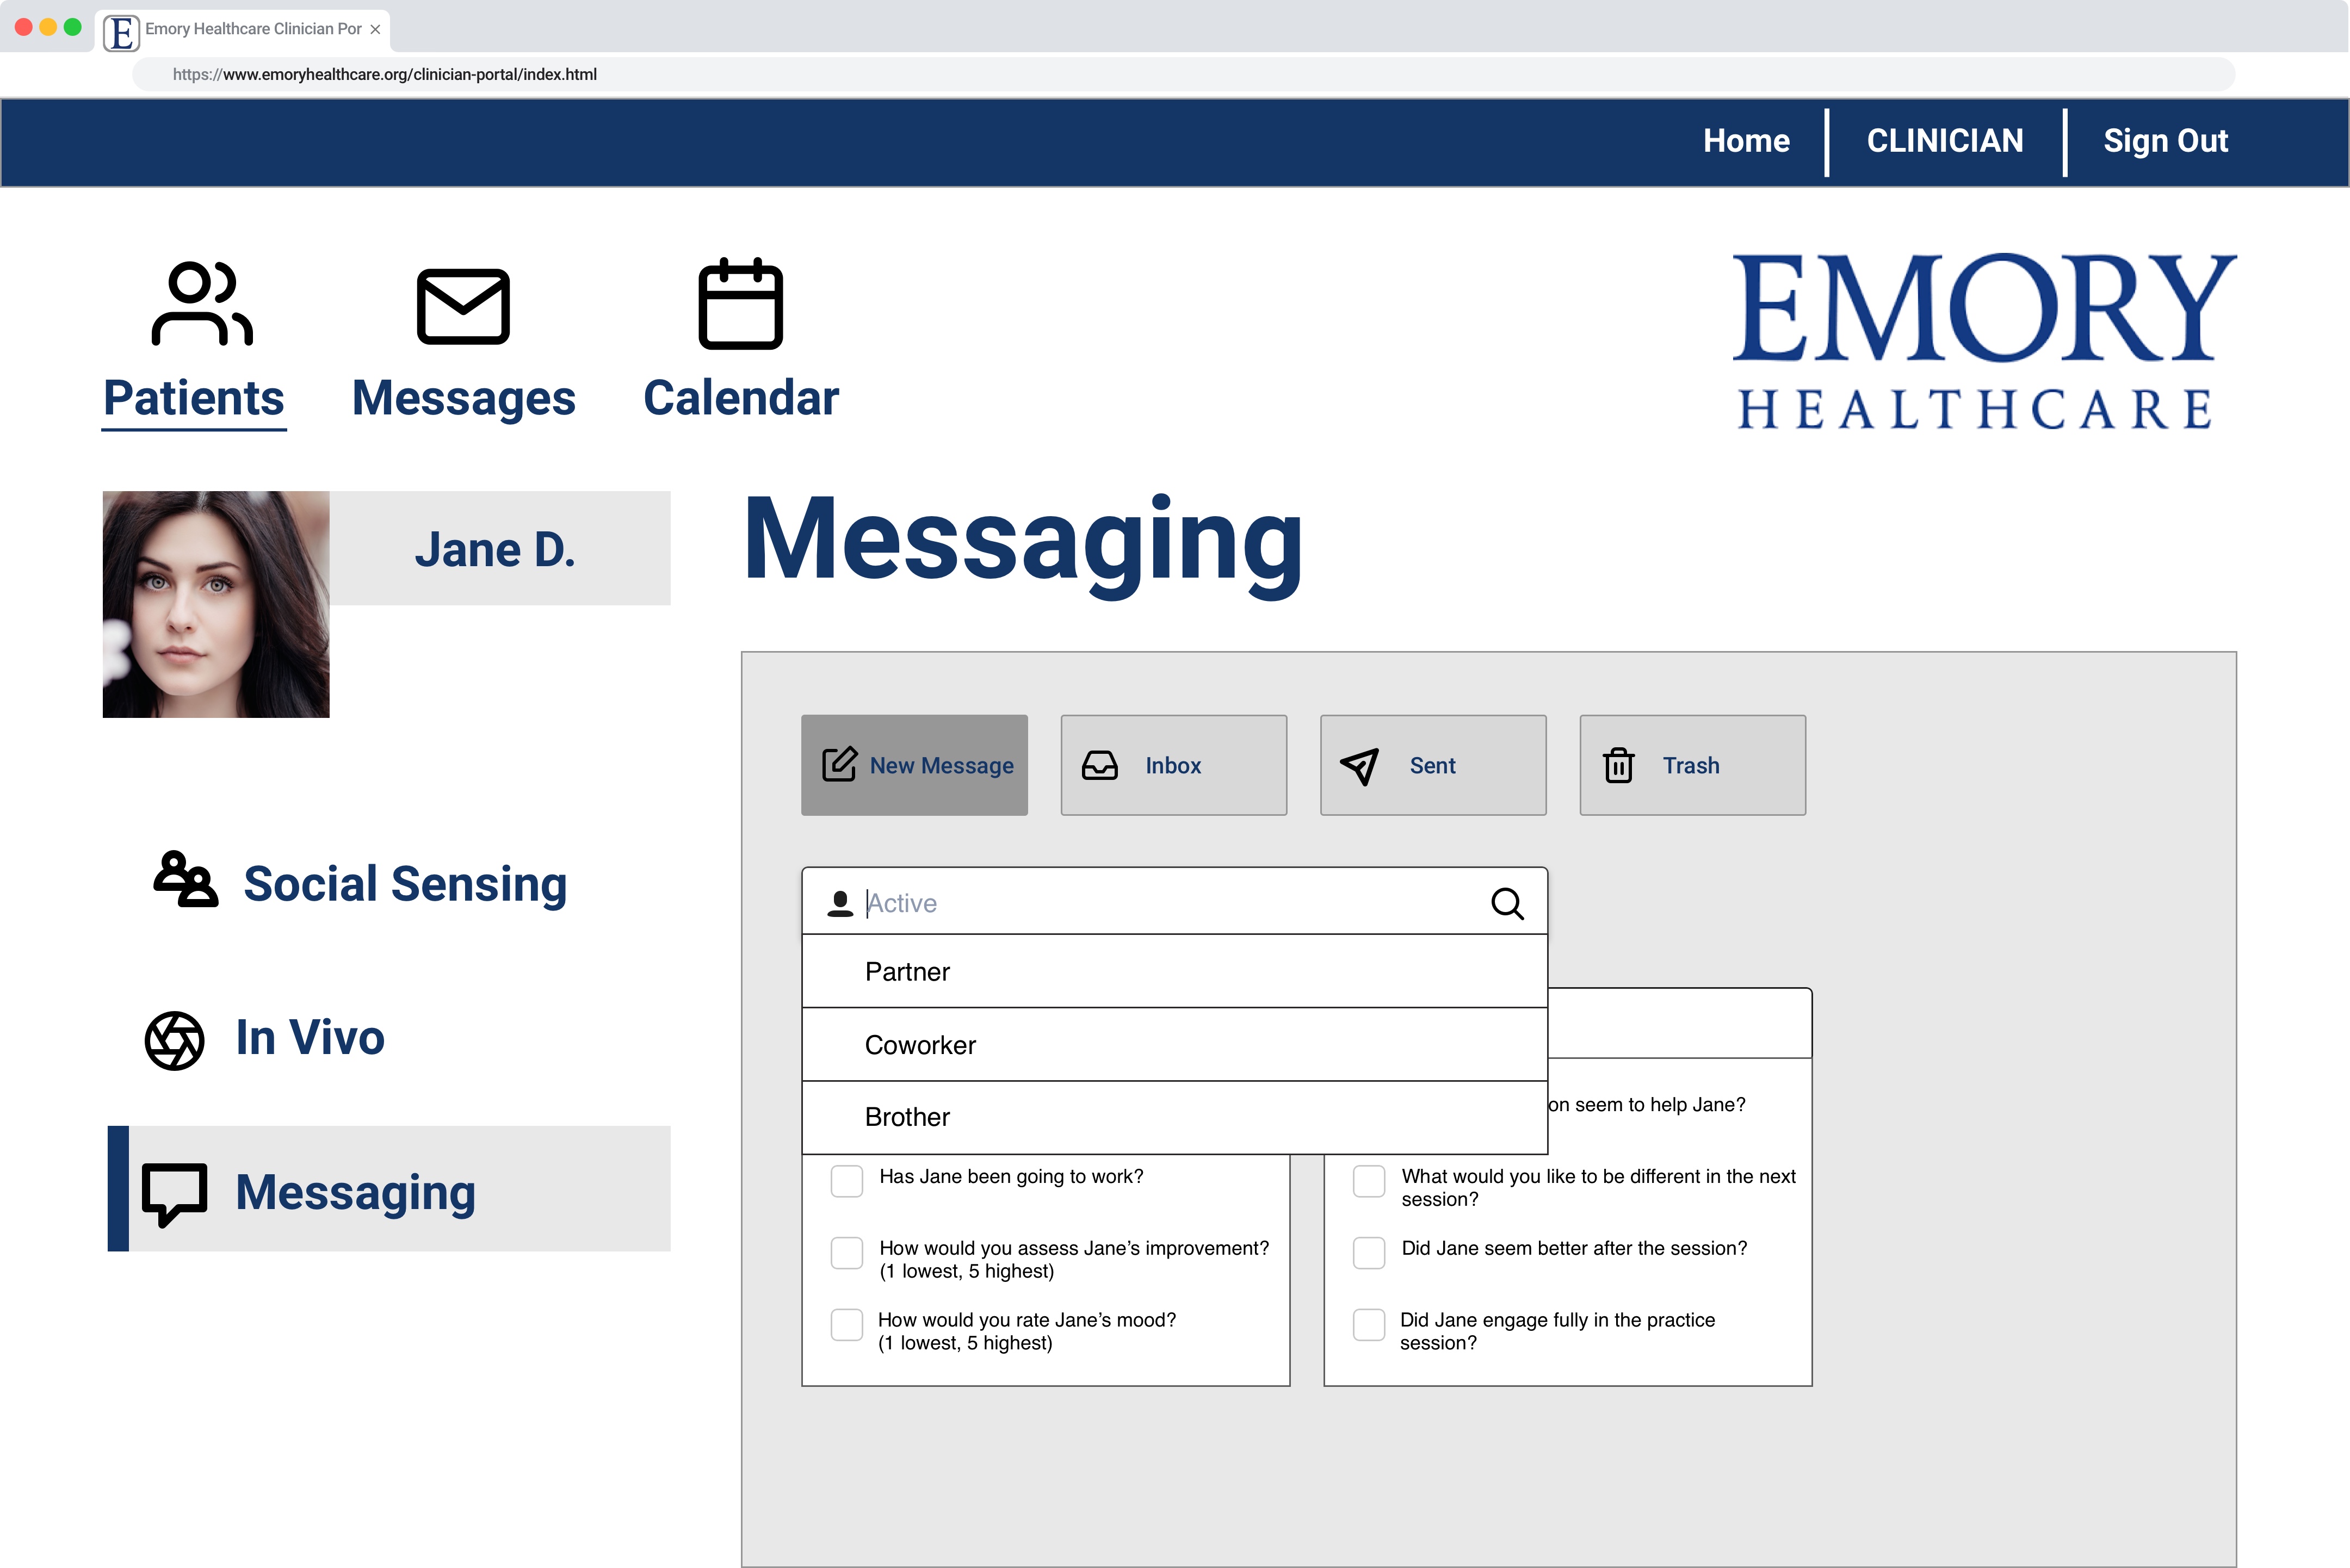Screen dimensions: 2350x1568
Task: Click the Patients people icon
Action: [202, 304]
